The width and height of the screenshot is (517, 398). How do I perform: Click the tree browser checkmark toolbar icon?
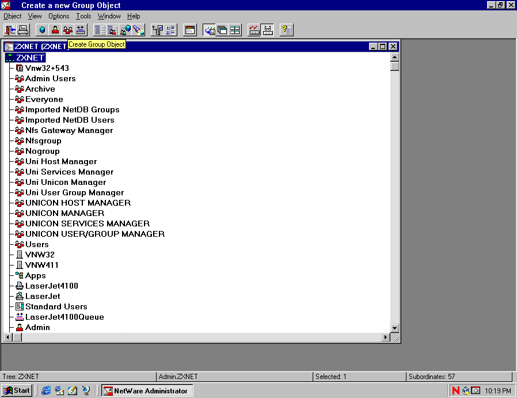tap(157, 30)
